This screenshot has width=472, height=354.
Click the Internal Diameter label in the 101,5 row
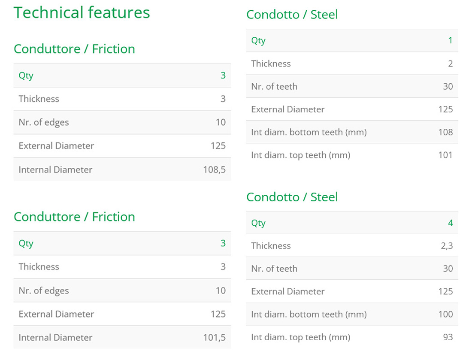click(55, 337)
